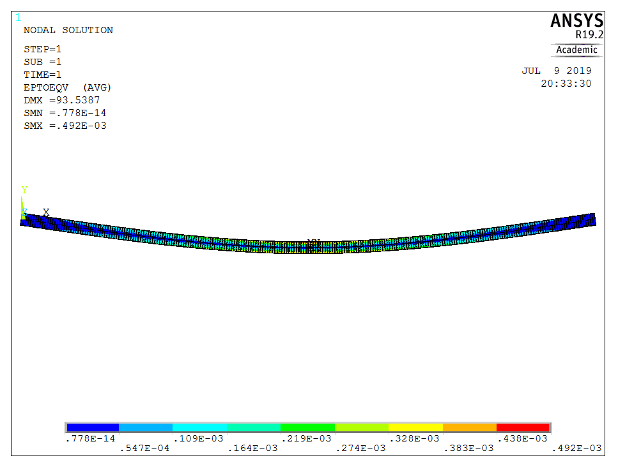
Task: Click the X axis triad label
Action: [x=46, y=212]
